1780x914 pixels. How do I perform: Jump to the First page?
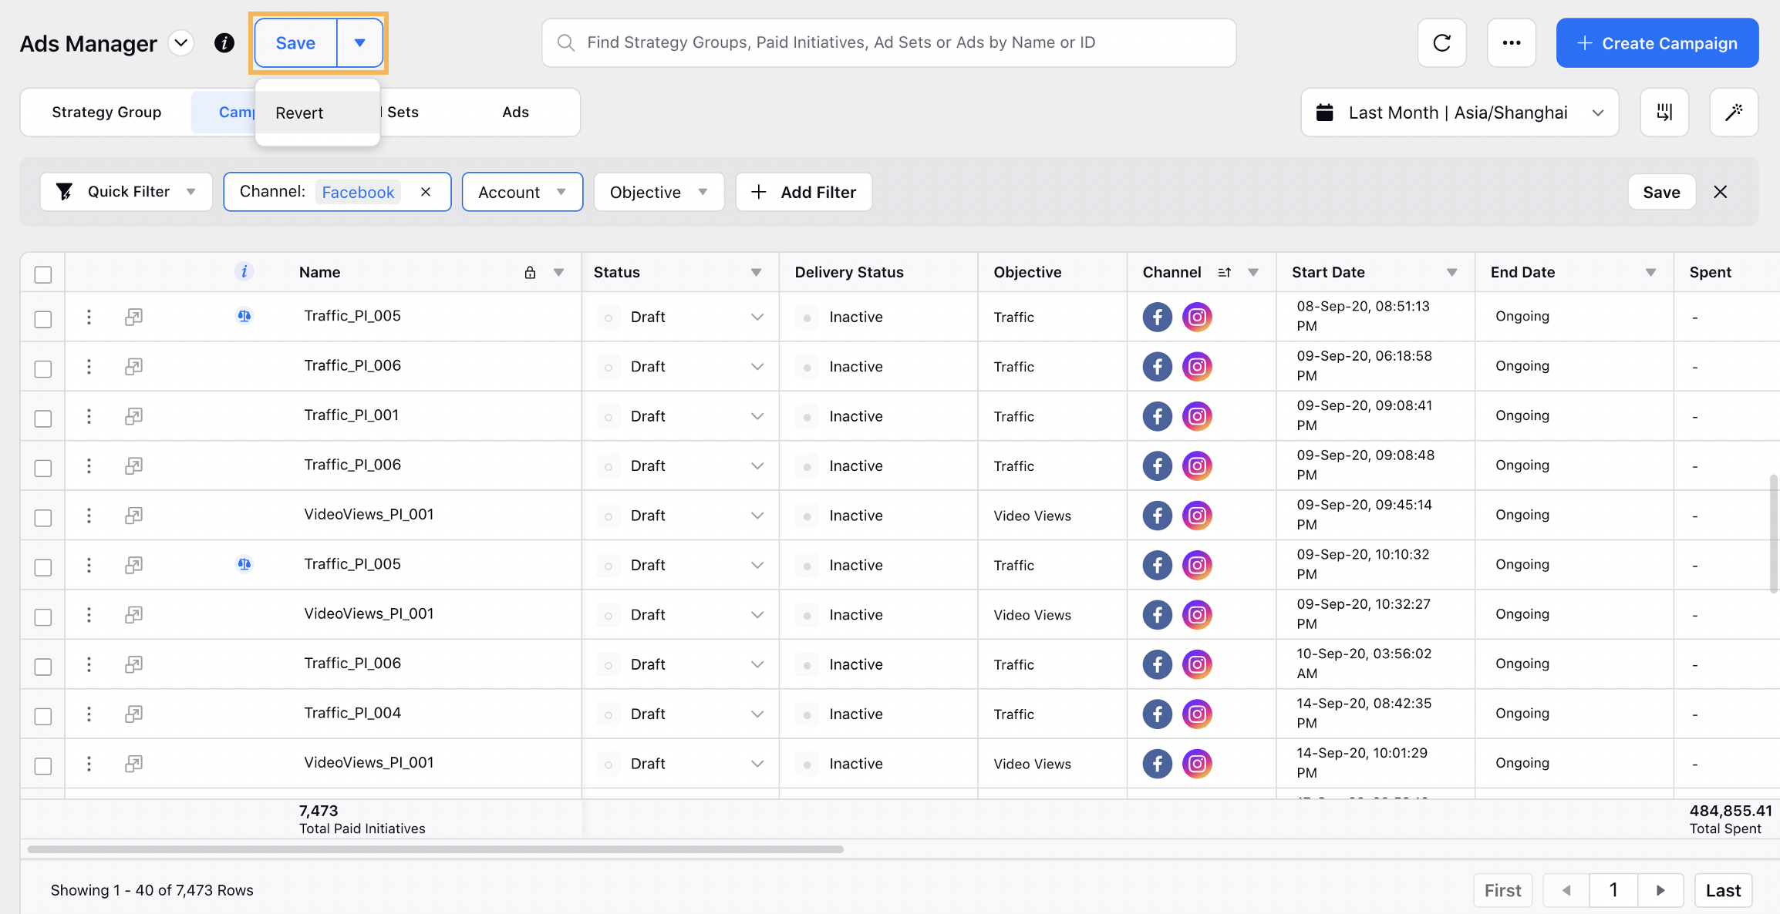coord(1502,890)
